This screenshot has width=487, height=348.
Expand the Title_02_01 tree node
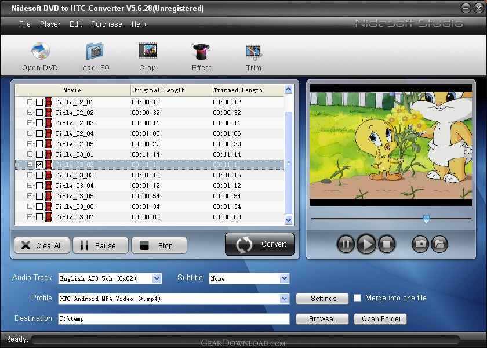(30, 101)
